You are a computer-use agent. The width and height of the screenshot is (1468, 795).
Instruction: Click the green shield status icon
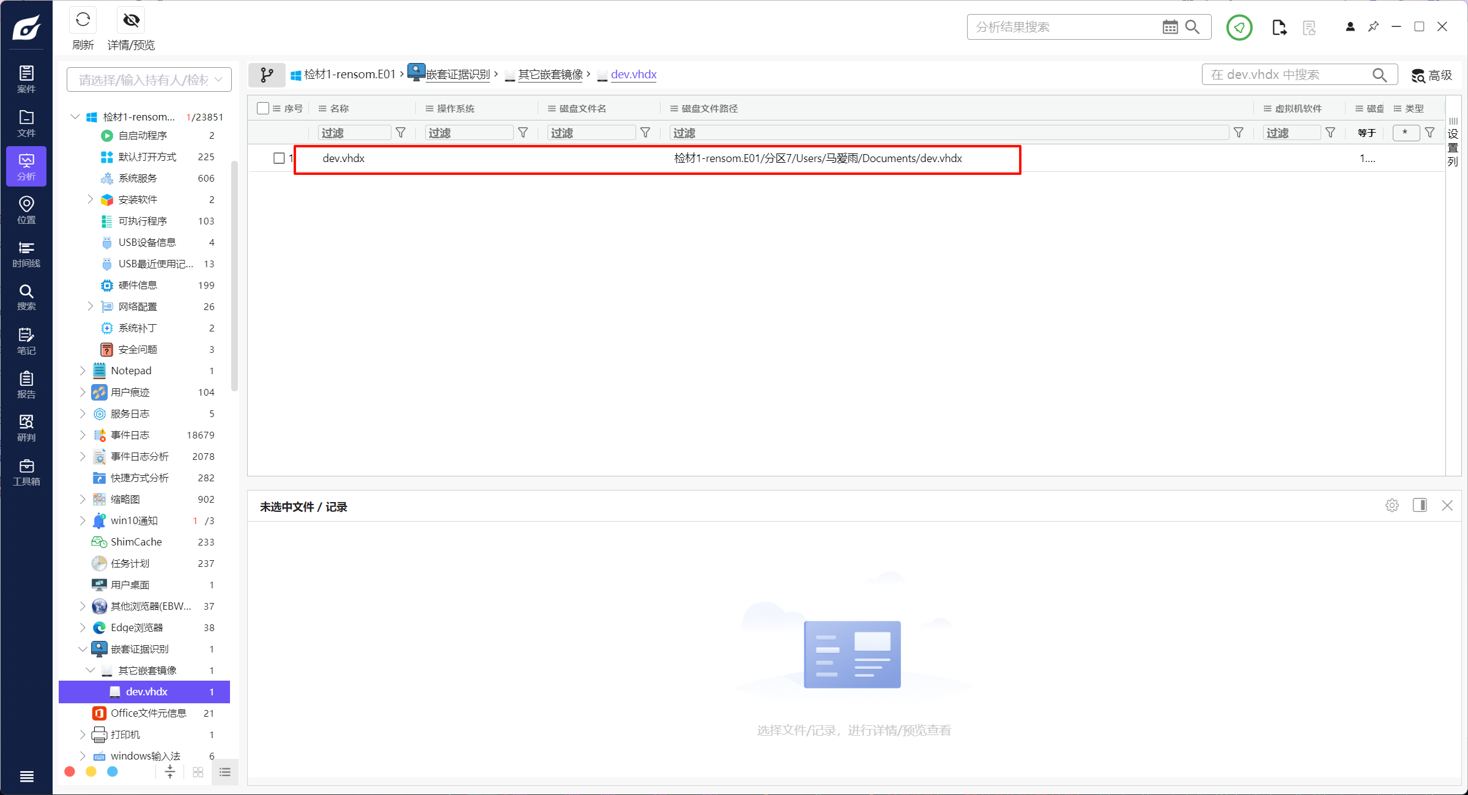tap(1239, 27)
